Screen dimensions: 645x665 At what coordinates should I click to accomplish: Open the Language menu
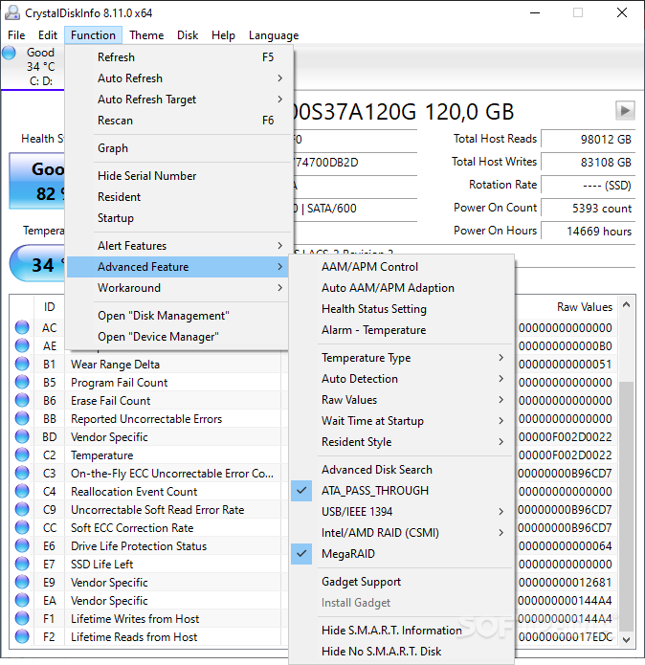[274, 35]
